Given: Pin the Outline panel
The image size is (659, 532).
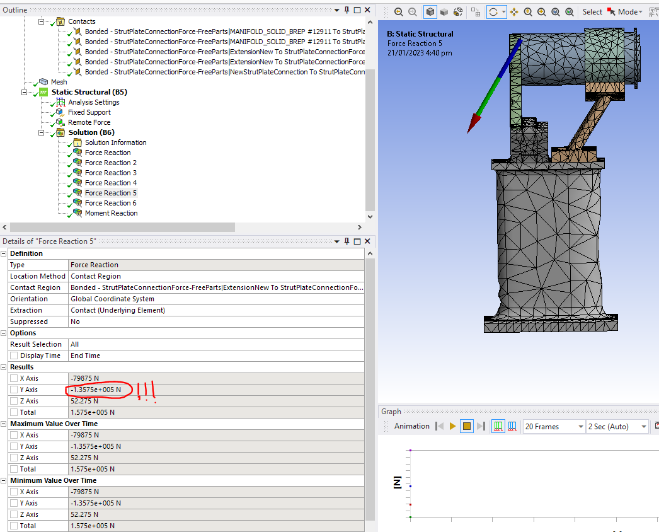Looking at the screenshot, I should (347, 10).
